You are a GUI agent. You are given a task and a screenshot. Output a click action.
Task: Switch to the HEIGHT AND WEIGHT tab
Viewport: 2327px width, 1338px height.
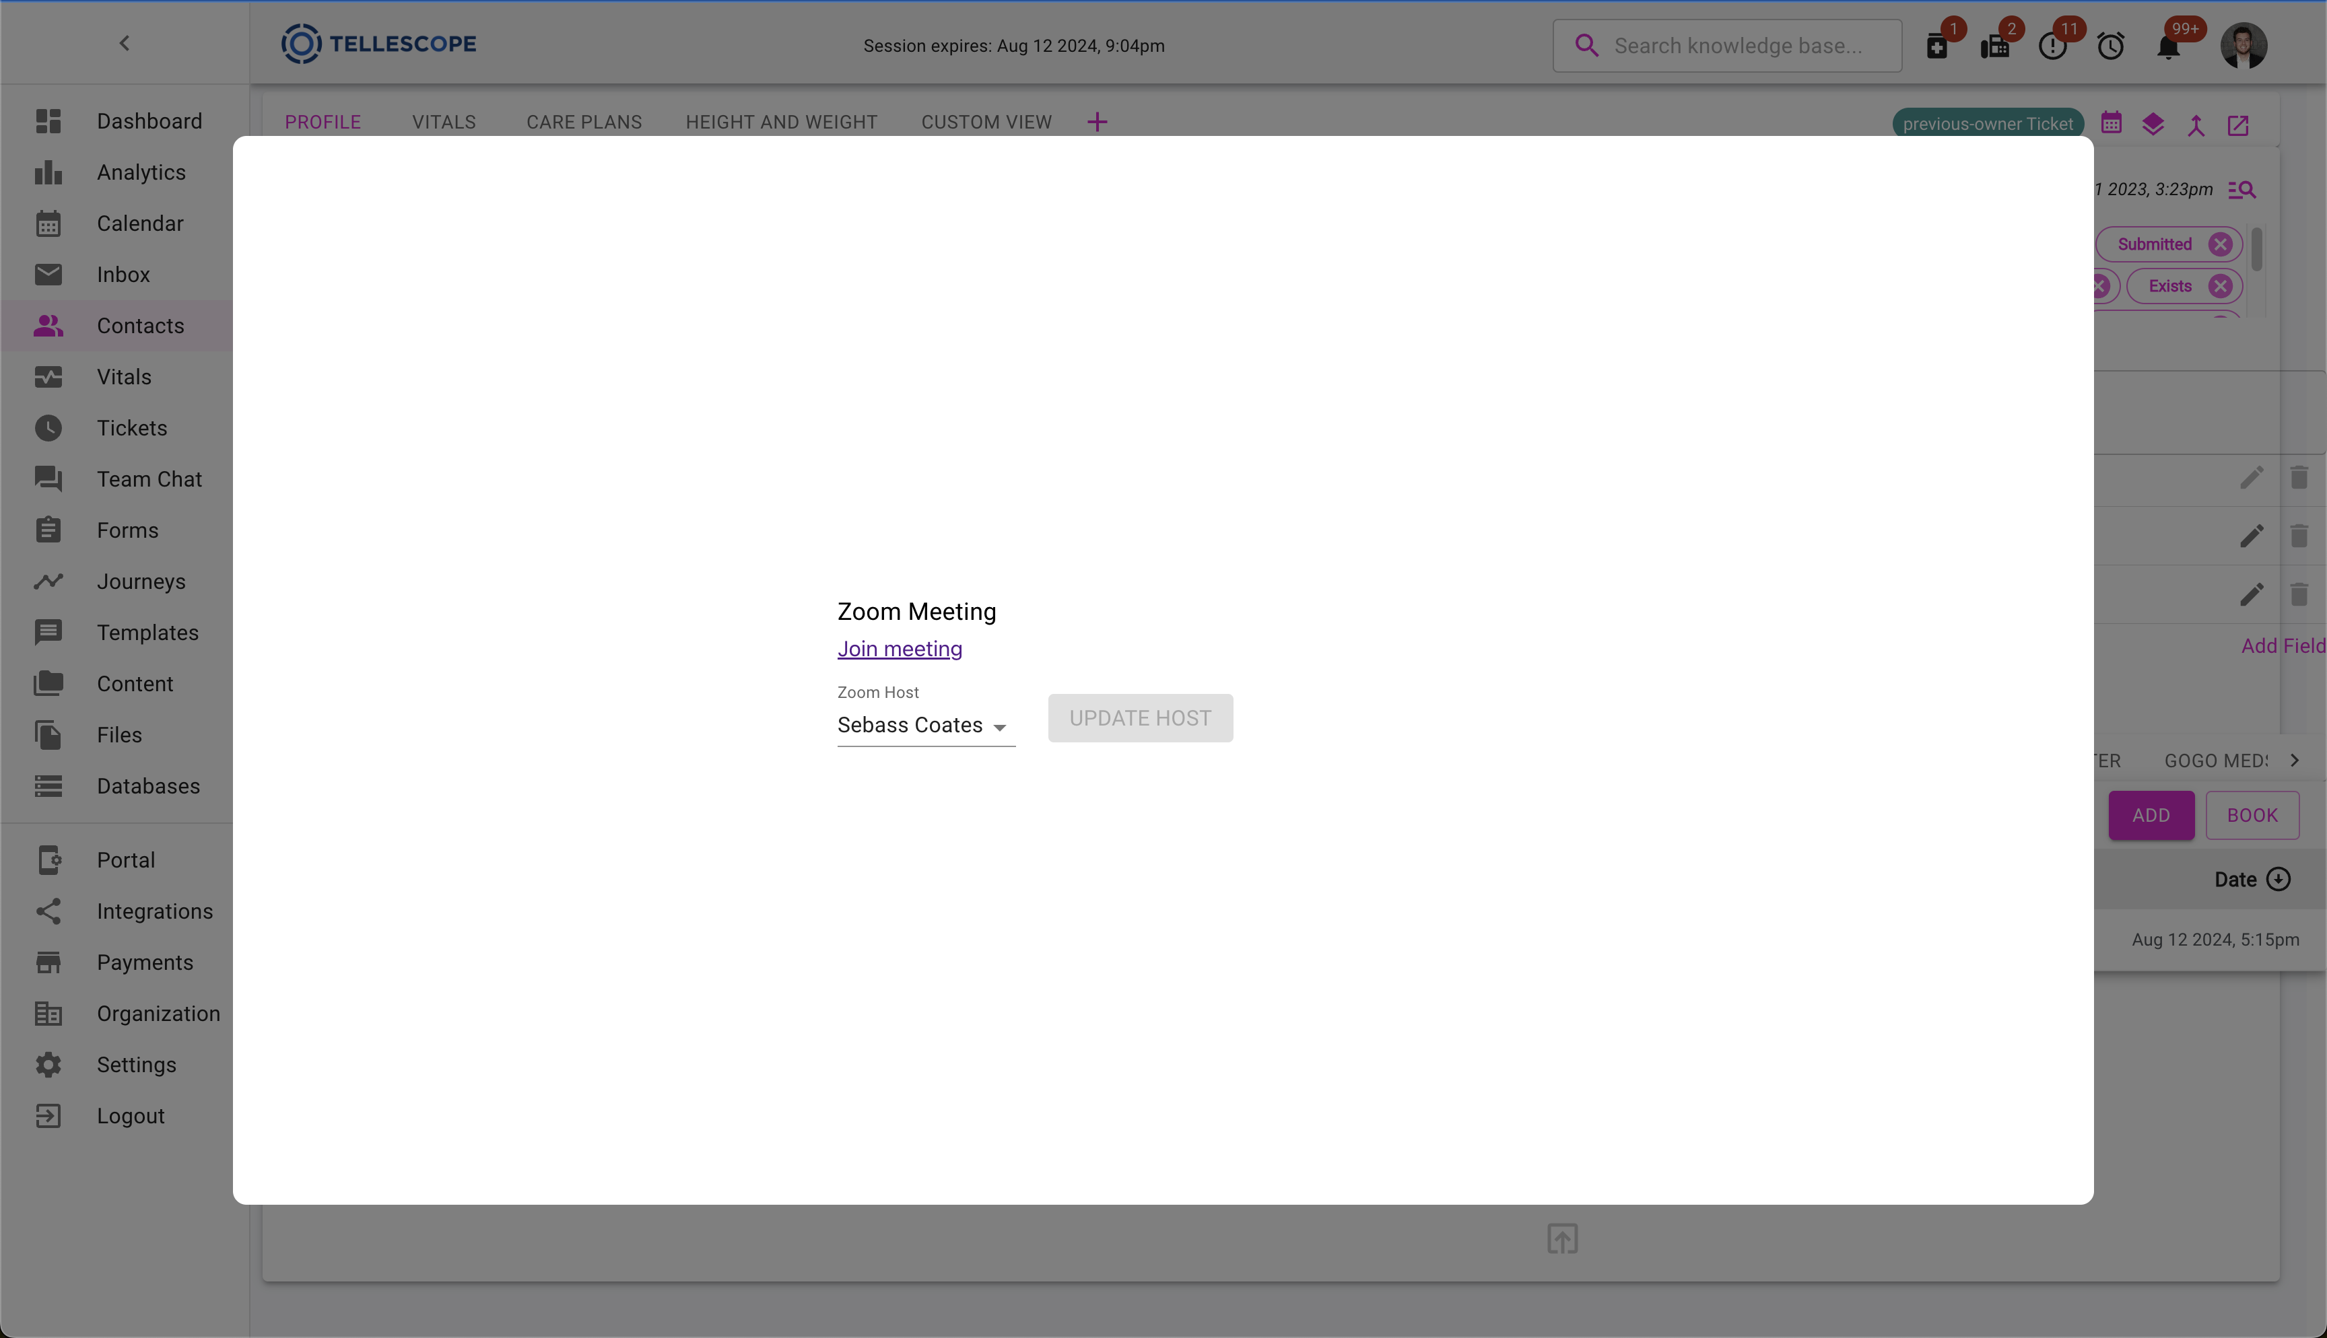tap(781, 121)
